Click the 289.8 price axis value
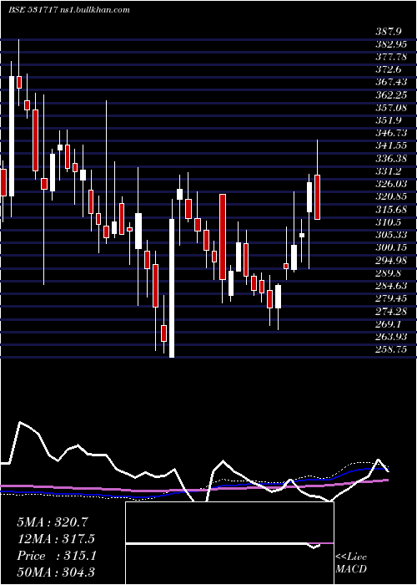The width and height of the screenshot is (417, 585). click(389, 273)
